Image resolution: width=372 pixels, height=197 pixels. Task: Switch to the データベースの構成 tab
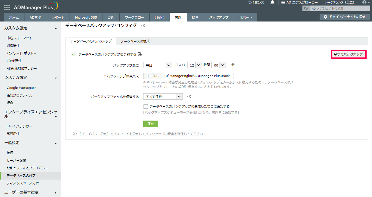coord(135,41)
